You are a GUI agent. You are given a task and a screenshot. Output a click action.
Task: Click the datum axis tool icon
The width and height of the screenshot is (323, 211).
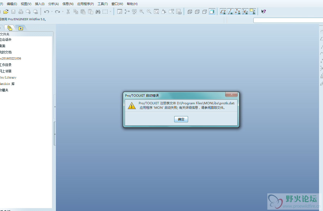[322, 47]
